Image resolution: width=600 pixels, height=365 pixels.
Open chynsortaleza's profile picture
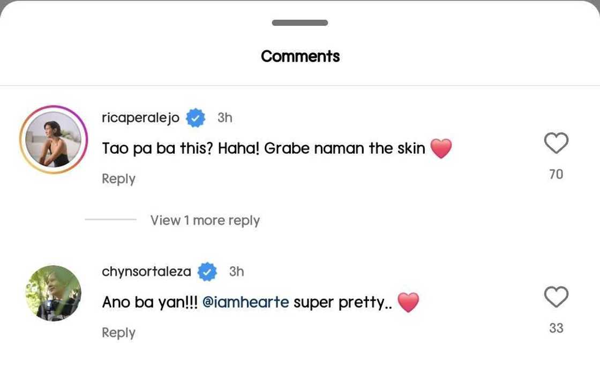54,293
